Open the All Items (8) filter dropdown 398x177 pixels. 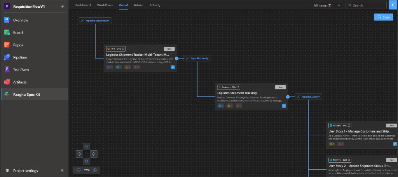coord(327,5)
